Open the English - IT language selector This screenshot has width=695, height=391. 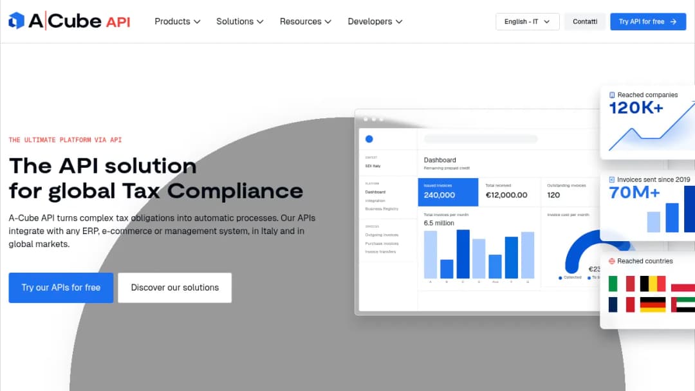click(528, 22)
